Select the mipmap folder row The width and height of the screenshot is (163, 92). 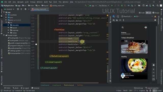17,30
